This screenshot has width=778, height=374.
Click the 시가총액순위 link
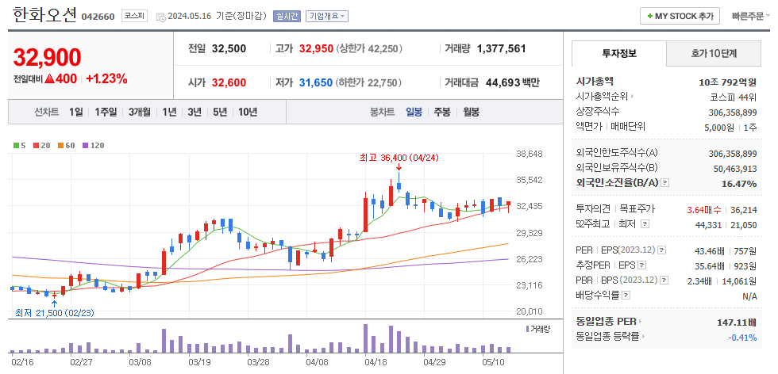point(602,96)
